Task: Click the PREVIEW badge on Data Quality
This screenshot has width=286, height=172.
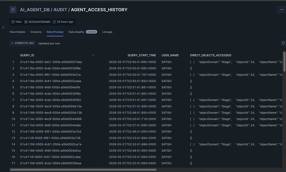Action: [x=91, y=32]
